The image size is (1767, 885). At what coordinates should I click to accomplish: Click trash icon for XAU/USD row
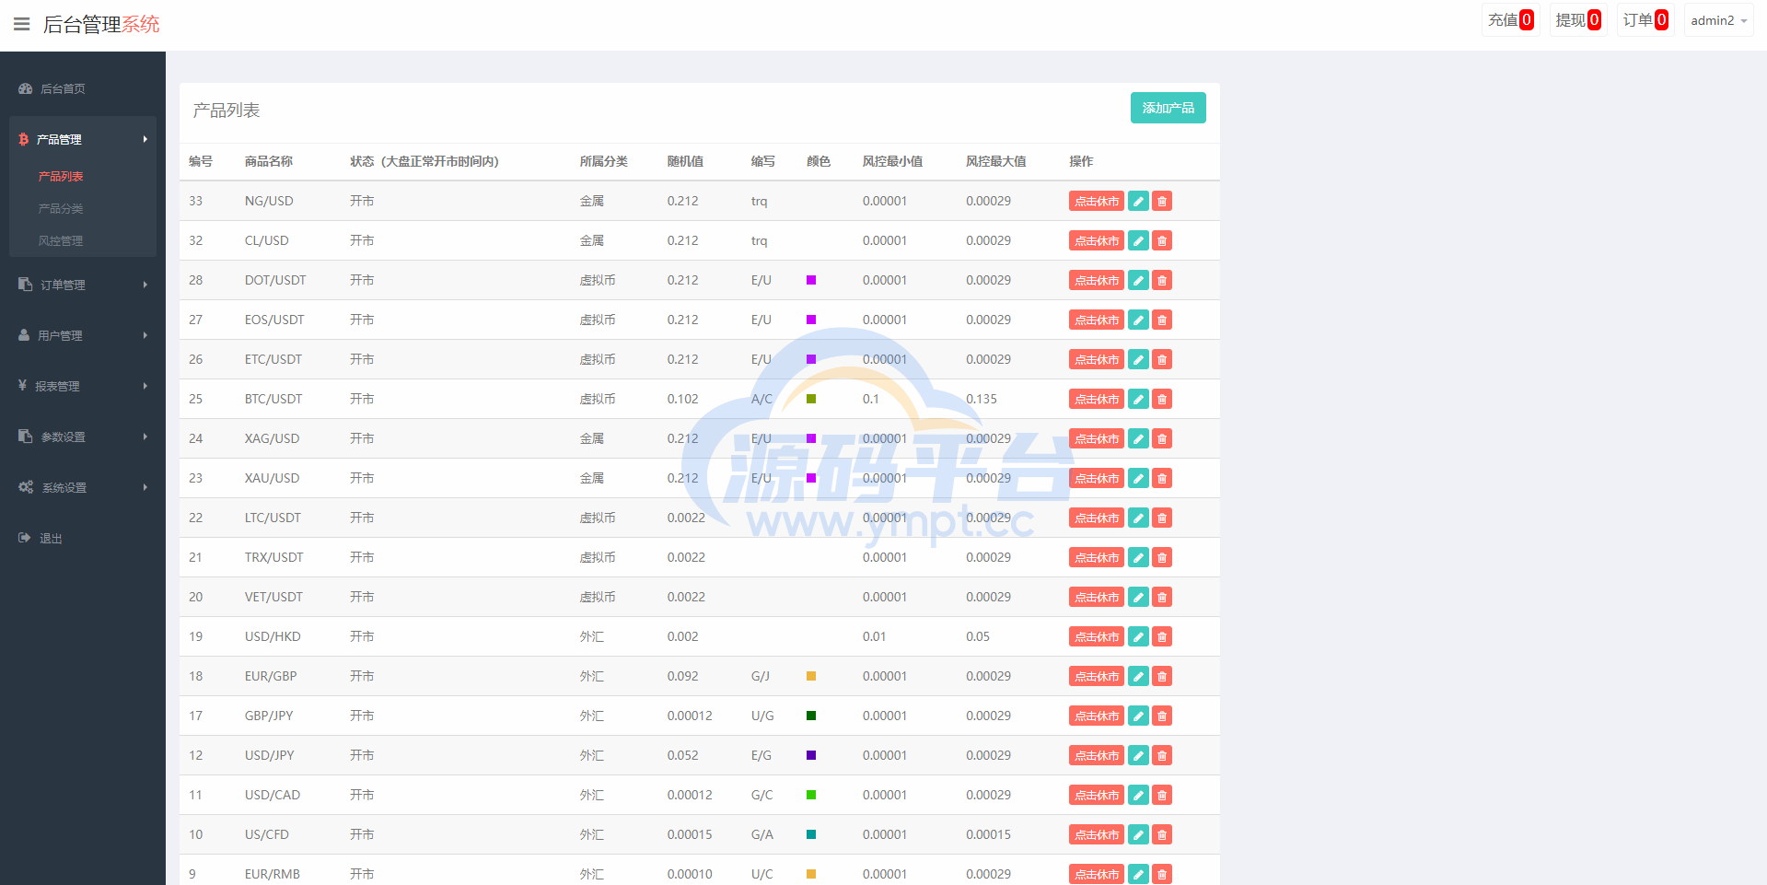tap(1162, 478)
